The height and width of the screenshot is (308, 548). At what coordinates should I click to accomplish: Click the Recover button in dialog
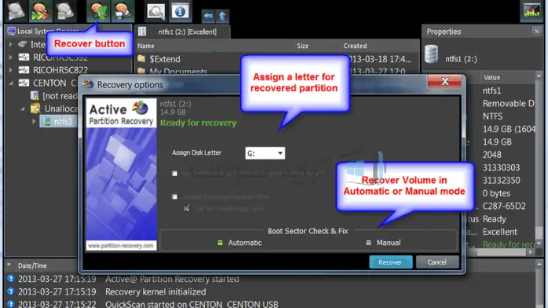391,262
